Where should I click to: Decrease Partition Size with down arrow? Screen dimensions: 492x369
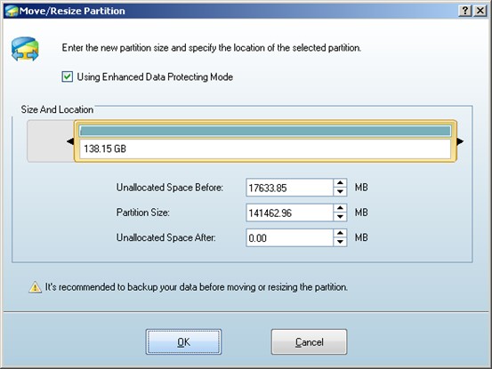340,217
